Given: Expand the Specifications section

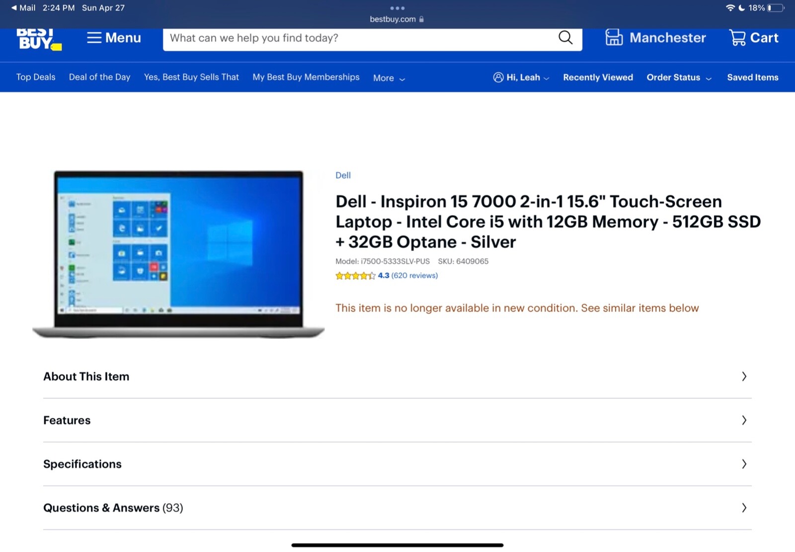Looking at the screenshot, I should (397, 464).
